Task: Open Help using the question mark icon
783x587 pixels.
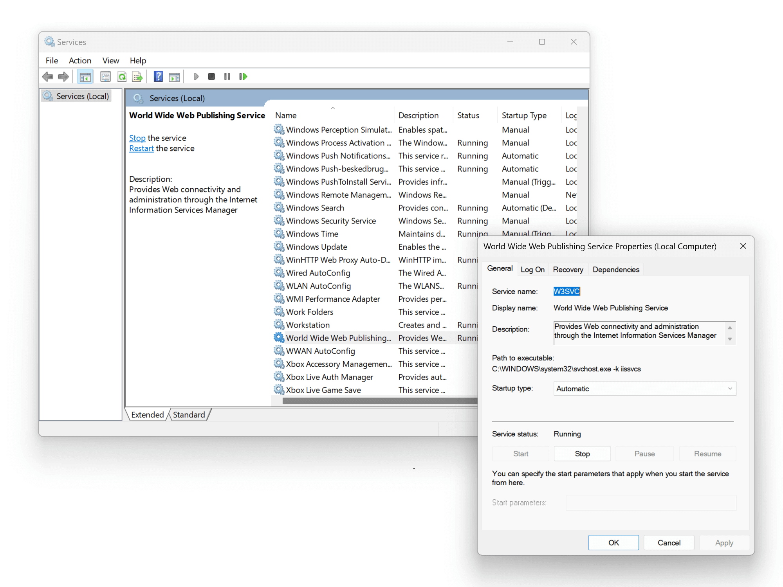Action: 158,76
